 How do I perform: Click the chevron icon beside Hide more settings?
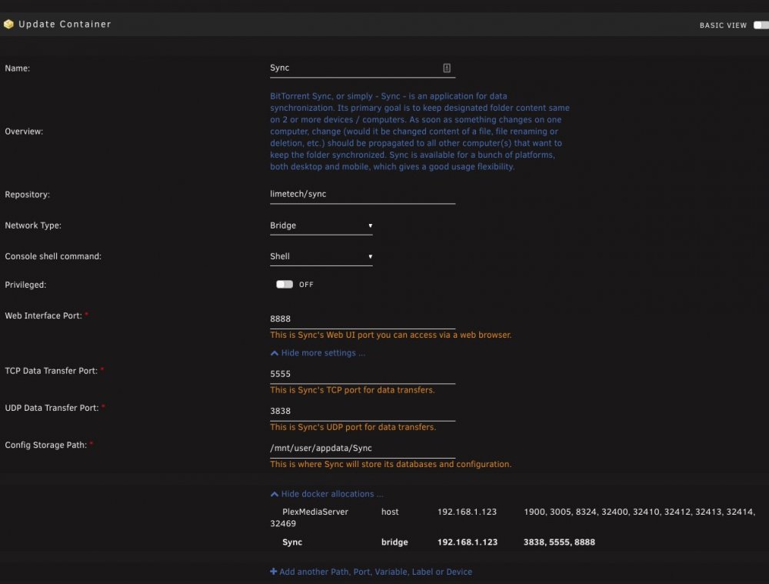[x=275, y=353]
